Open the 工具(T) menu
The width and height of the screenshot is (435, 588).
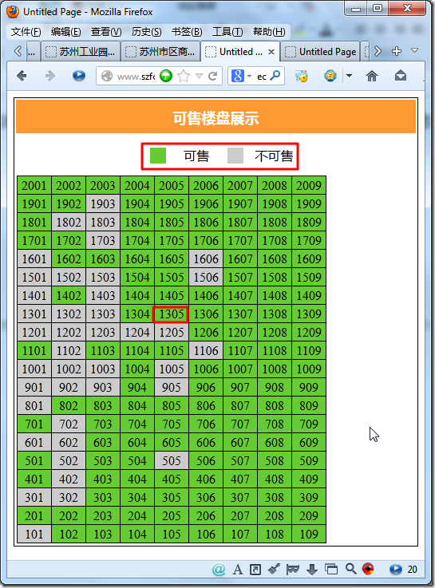pyautogui.click(x=227, y=32)
